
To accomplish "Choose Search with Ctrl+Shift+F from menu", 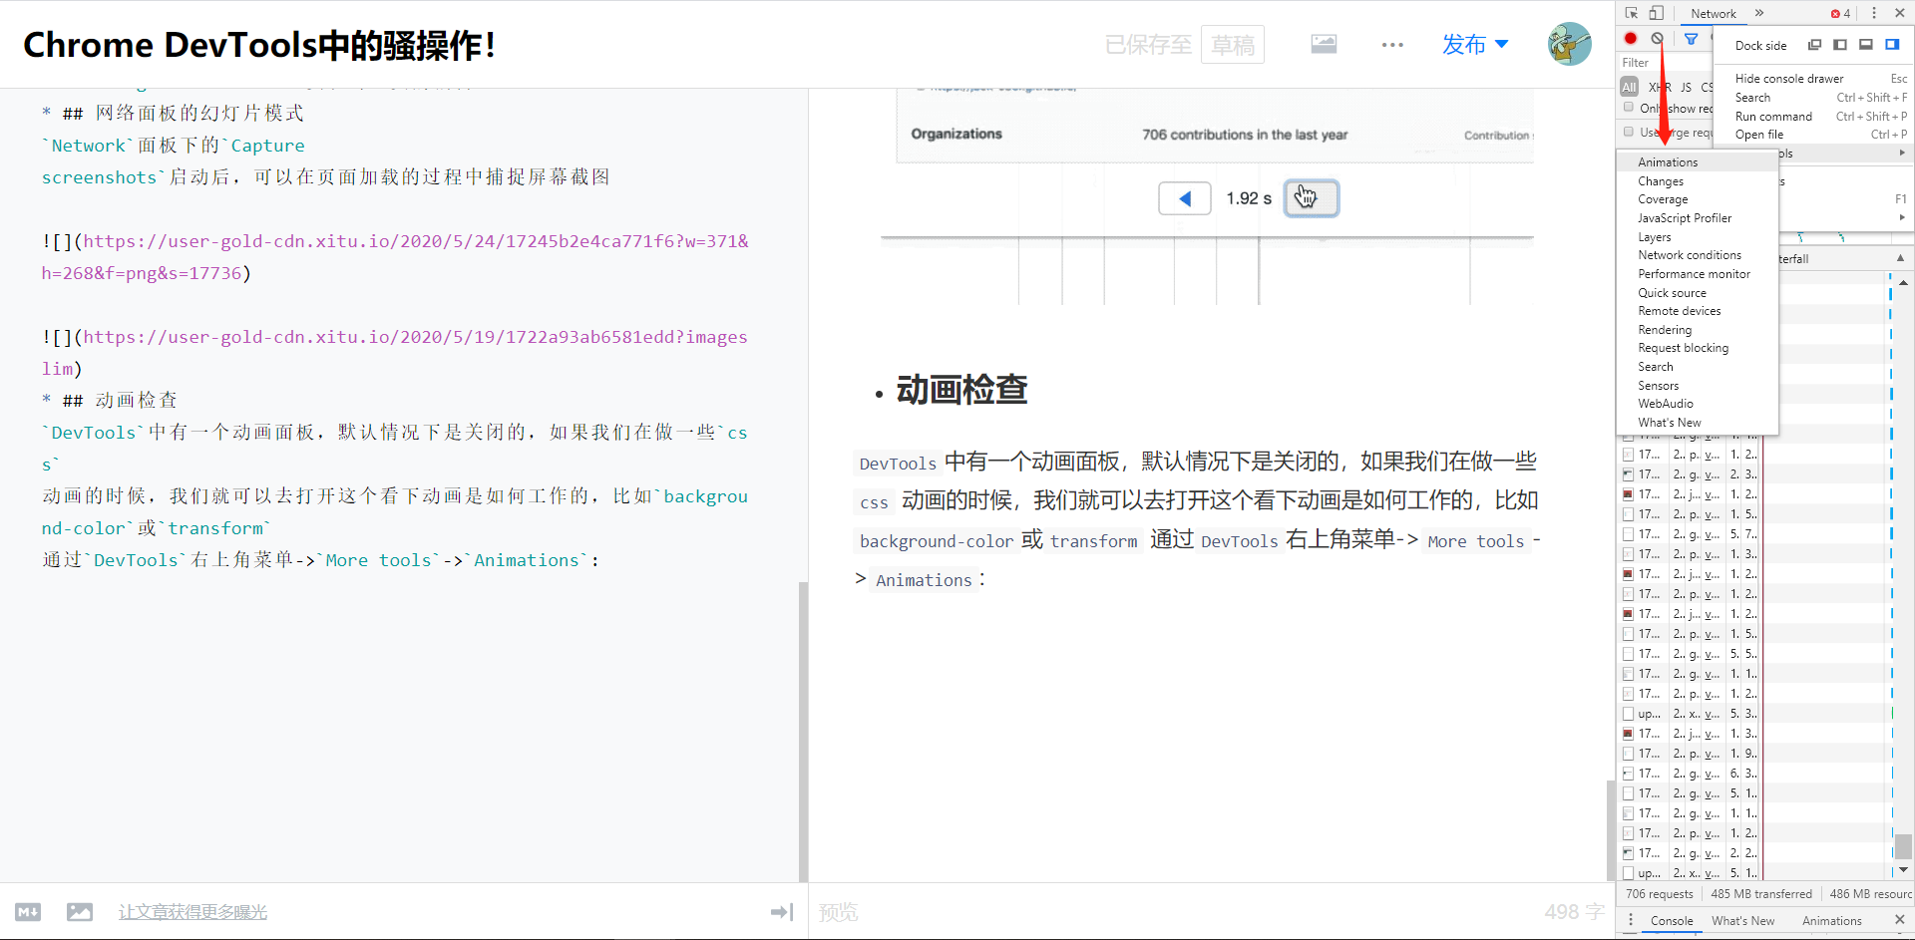I will click(1814, 98).
